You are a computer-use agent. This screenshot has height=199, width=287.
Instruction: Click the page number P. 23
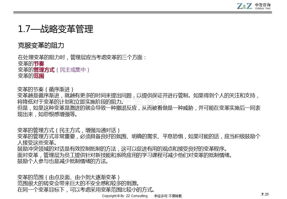click(265, 194)
